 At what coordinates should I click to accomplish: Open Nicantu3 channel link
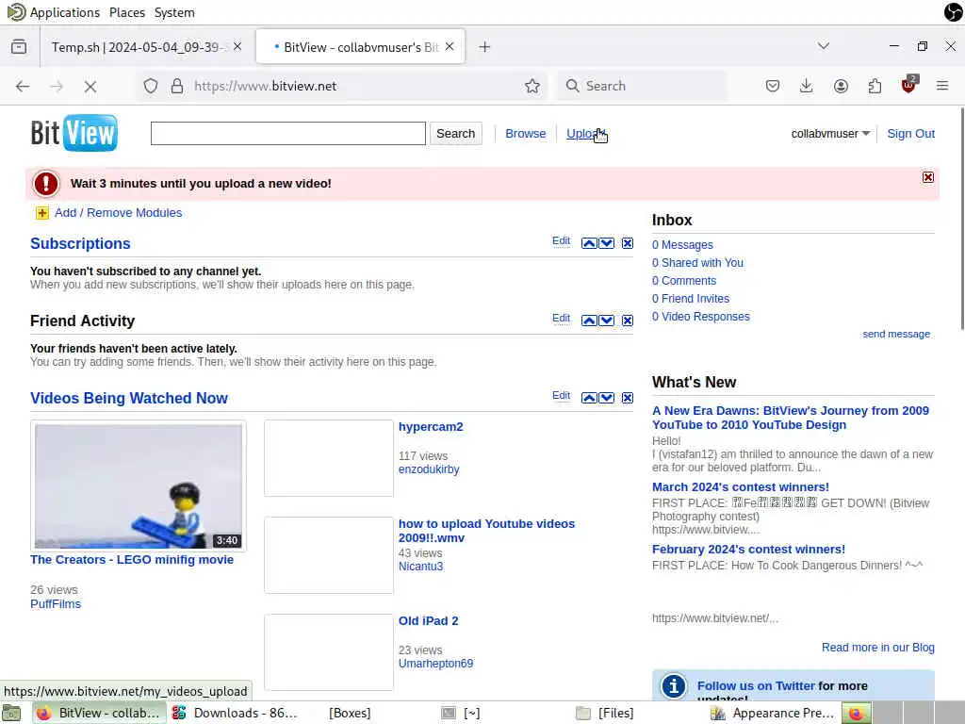[x=420, y=567]
